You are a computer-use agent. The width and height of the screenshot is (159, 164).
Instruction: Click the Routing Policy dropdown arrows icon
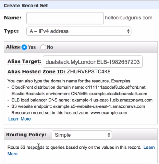click(x=109, y=135)
